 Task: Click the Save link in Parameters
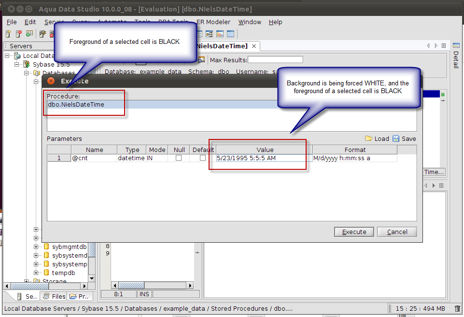coord(408,138)
